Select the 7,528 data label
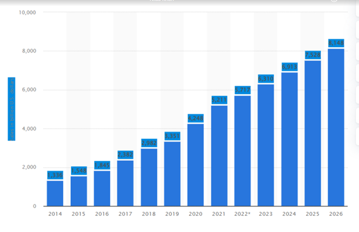This screenshot has height=232, width=359. point(312,55)
